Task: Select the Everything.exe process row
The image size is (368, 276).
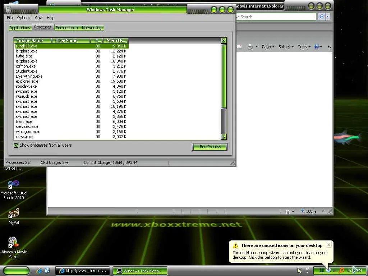Action: pyautogui.click(x=71, y=76)
